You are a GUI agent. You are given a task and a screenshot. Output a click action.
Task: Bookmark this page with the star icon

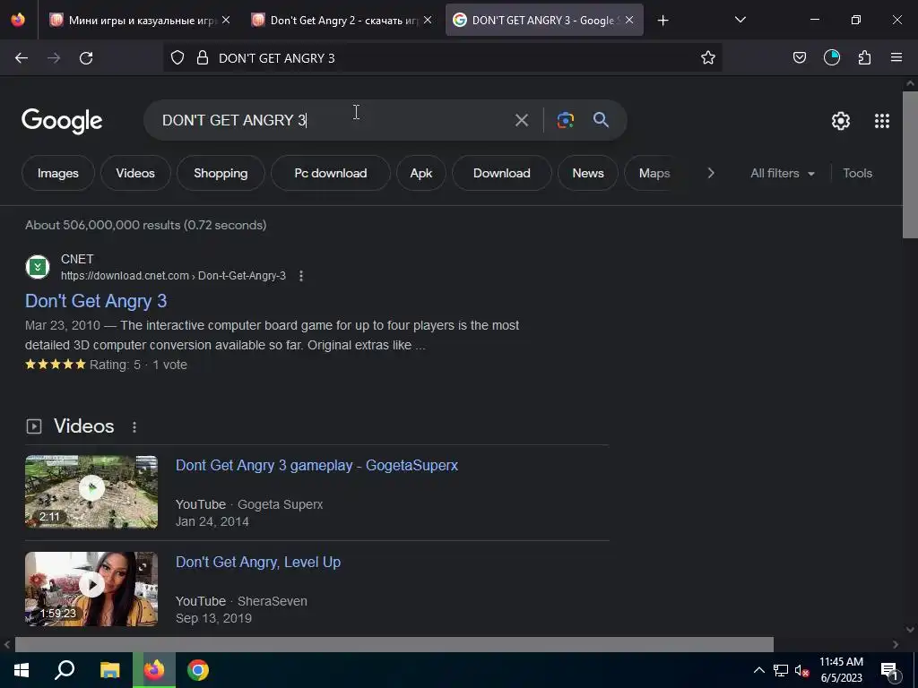[708, 58]
